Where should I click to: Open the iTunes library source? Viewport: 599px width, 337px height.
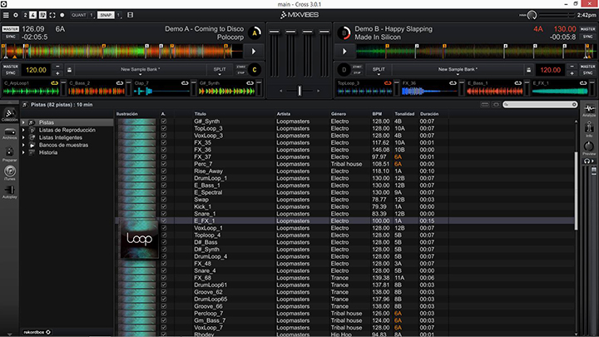point(9,173)
